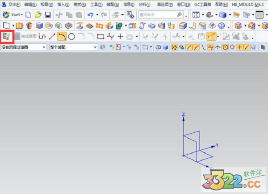Select the Studio Spline tool
The image size is (268, 194).
tap(110, 36)
